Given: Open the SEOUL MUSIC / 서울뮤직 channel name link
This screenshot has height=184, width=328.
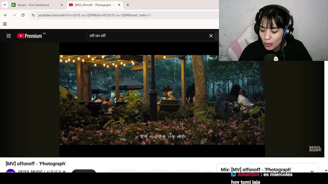Looking at the screenshot, I should [40, 171].
